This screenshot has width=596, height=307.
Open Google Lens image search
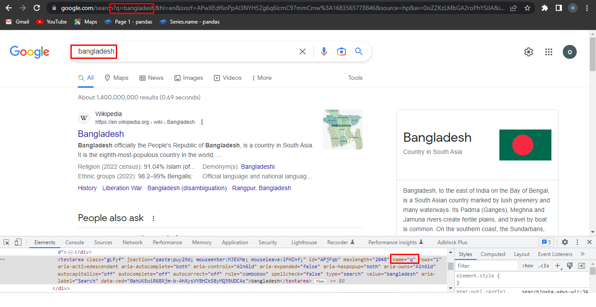click(342, 51)
